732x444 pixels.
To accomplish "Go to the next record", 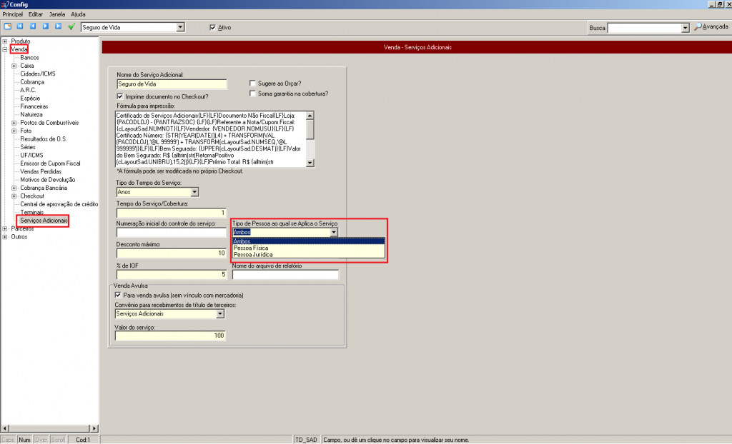I will [46, 26].
